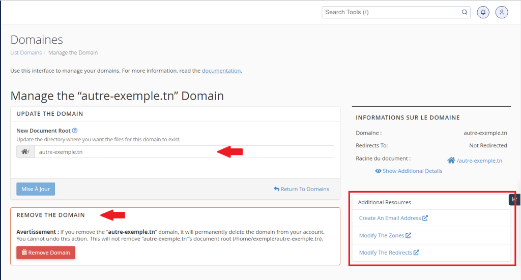Screen dimensions: 521x280
Task: Open the notifications bell
Action: (483, 12)
